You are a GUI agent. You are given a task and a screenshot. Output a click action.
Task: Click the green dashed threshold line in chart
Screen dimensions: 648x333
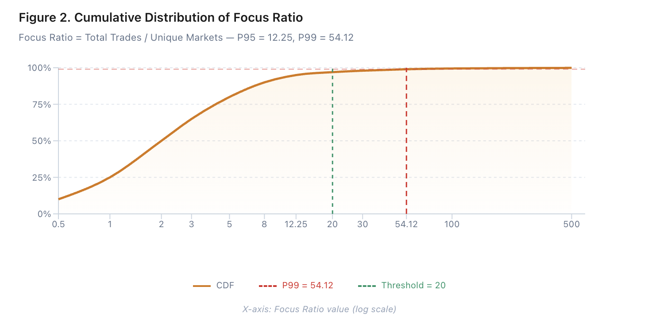tap(332, 146)
